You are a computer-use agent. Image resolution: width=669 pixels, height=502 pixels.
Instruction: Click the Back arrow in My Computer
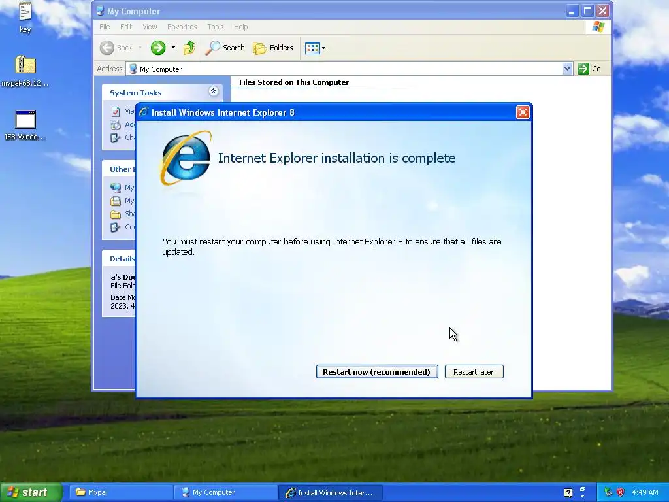(x=106, y=48)
